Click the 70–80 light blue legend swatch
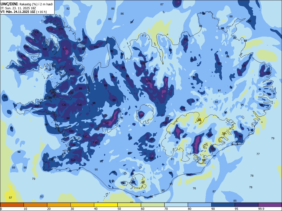The height and width of the screenshot is (211, 282). [176, 205]
